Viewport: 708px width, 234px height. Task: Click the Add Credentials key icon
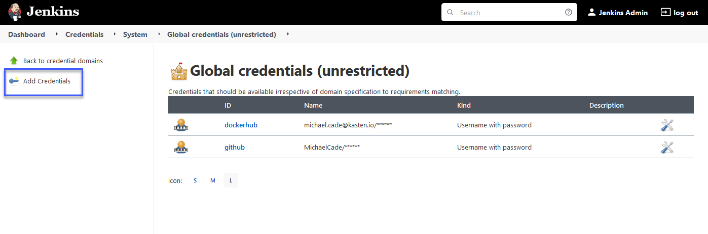point(14,81)
